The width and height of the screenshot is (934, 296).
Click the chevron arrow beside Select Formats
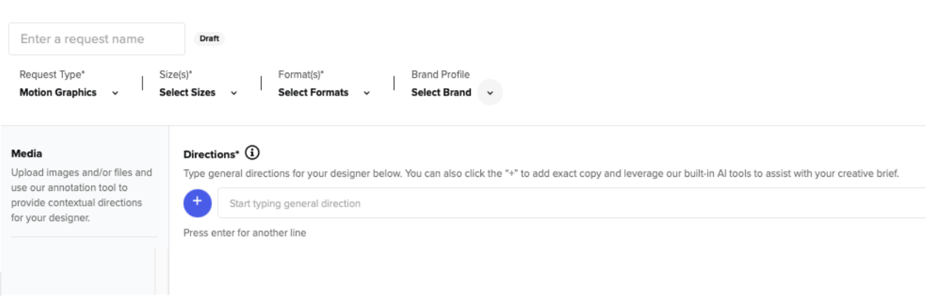click(366, 93)
